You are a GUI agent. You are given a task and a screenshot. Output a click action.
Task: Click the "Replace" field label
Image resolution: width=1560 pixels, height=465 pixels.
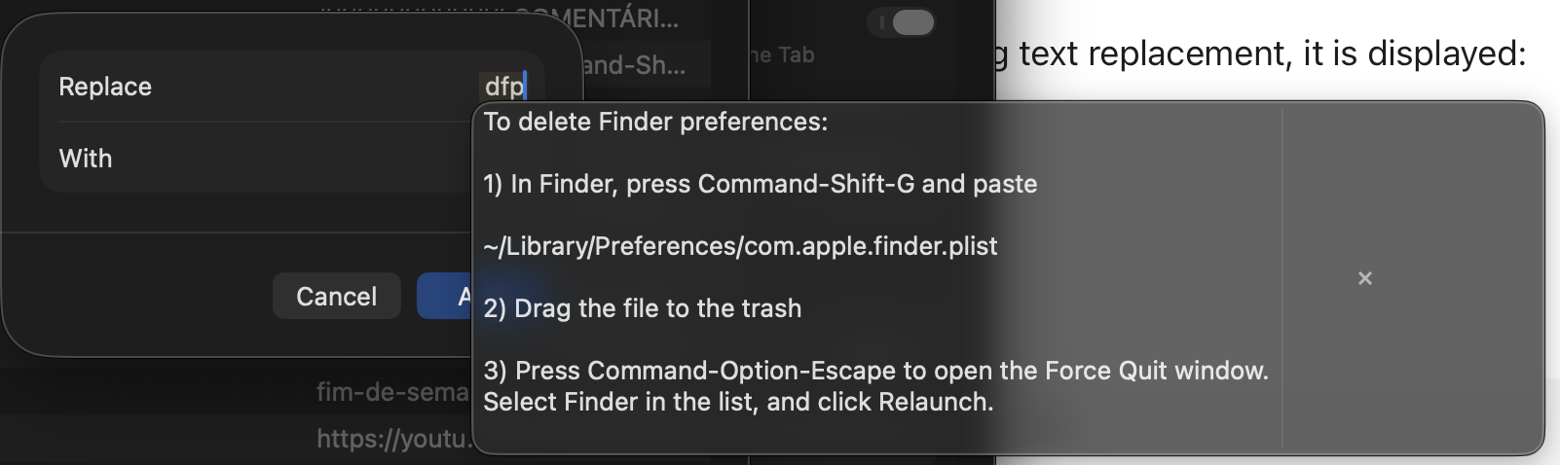coord(105,87)
